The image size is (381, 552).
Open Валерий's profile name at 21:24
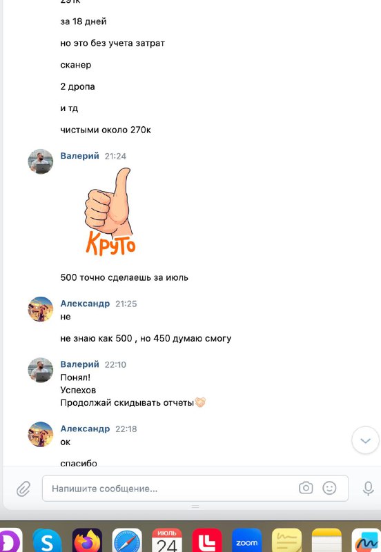[x=79, y=156]
